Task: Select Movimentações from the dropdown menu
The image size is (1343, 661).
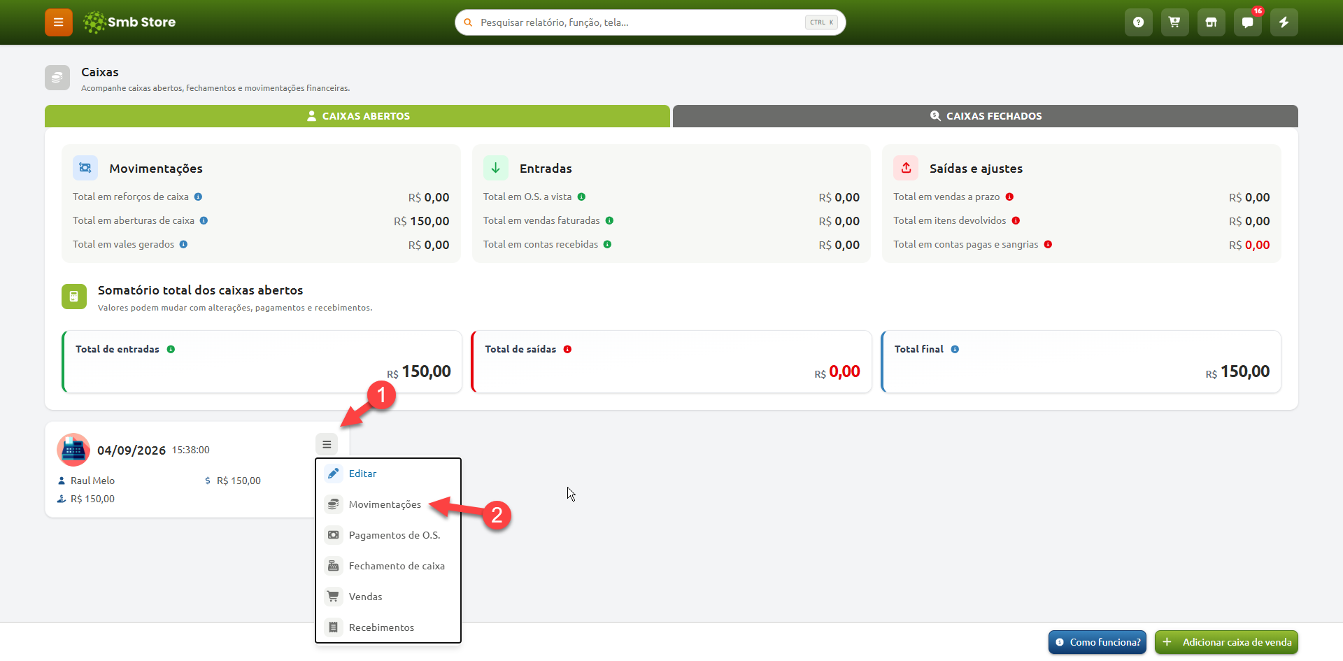Action: point(388,504)
